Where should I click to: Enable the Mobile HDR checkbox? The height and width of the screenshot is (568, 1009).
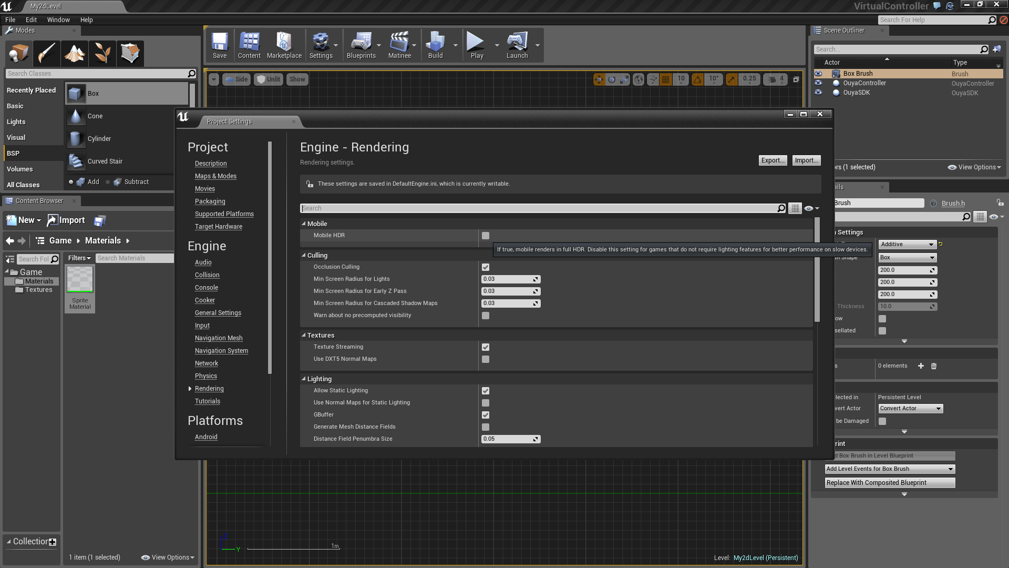coord(486,236)
